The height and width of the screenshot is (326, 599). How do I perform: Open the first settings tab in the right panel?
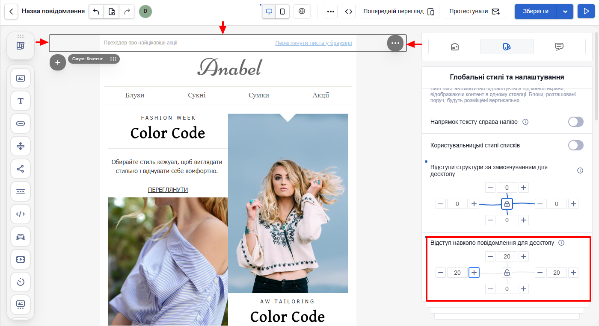tap(455, 47)
